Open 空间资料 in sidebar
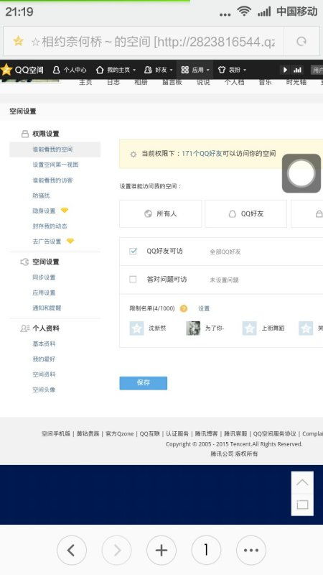The image size is (323, 575). point(44,374)
